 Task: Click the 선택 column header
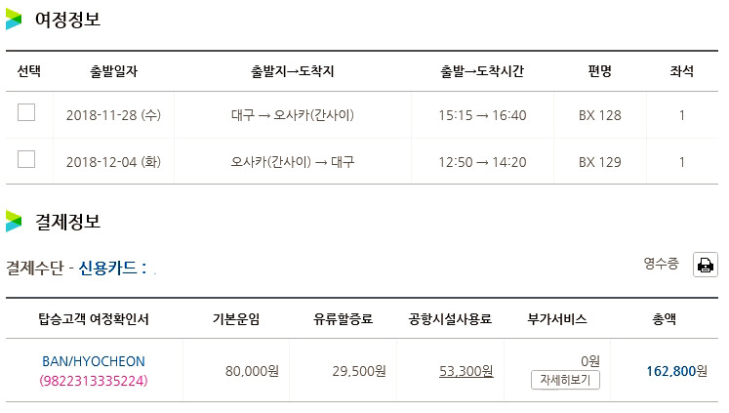pos(29,71)
